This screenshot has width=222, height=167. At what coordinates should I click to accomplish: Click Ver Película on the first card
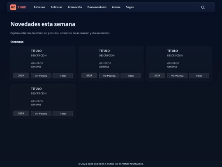point(41,76)
